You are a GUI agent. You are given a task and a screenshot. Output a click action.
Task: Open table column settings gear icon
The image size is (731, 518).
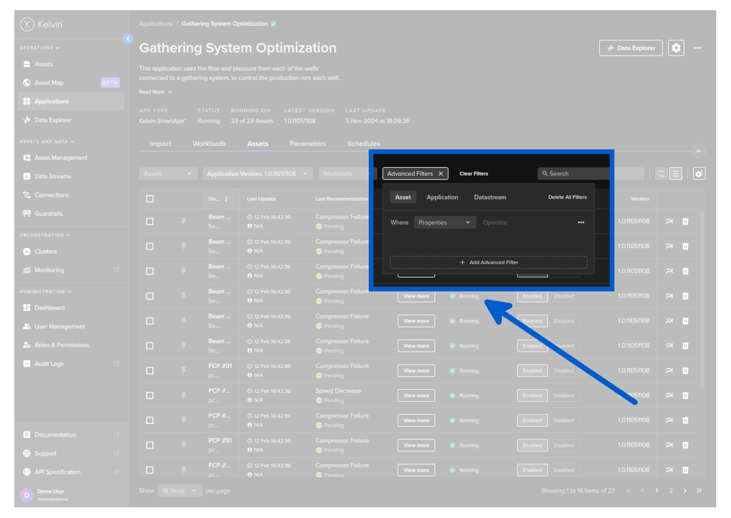(699, 174)
